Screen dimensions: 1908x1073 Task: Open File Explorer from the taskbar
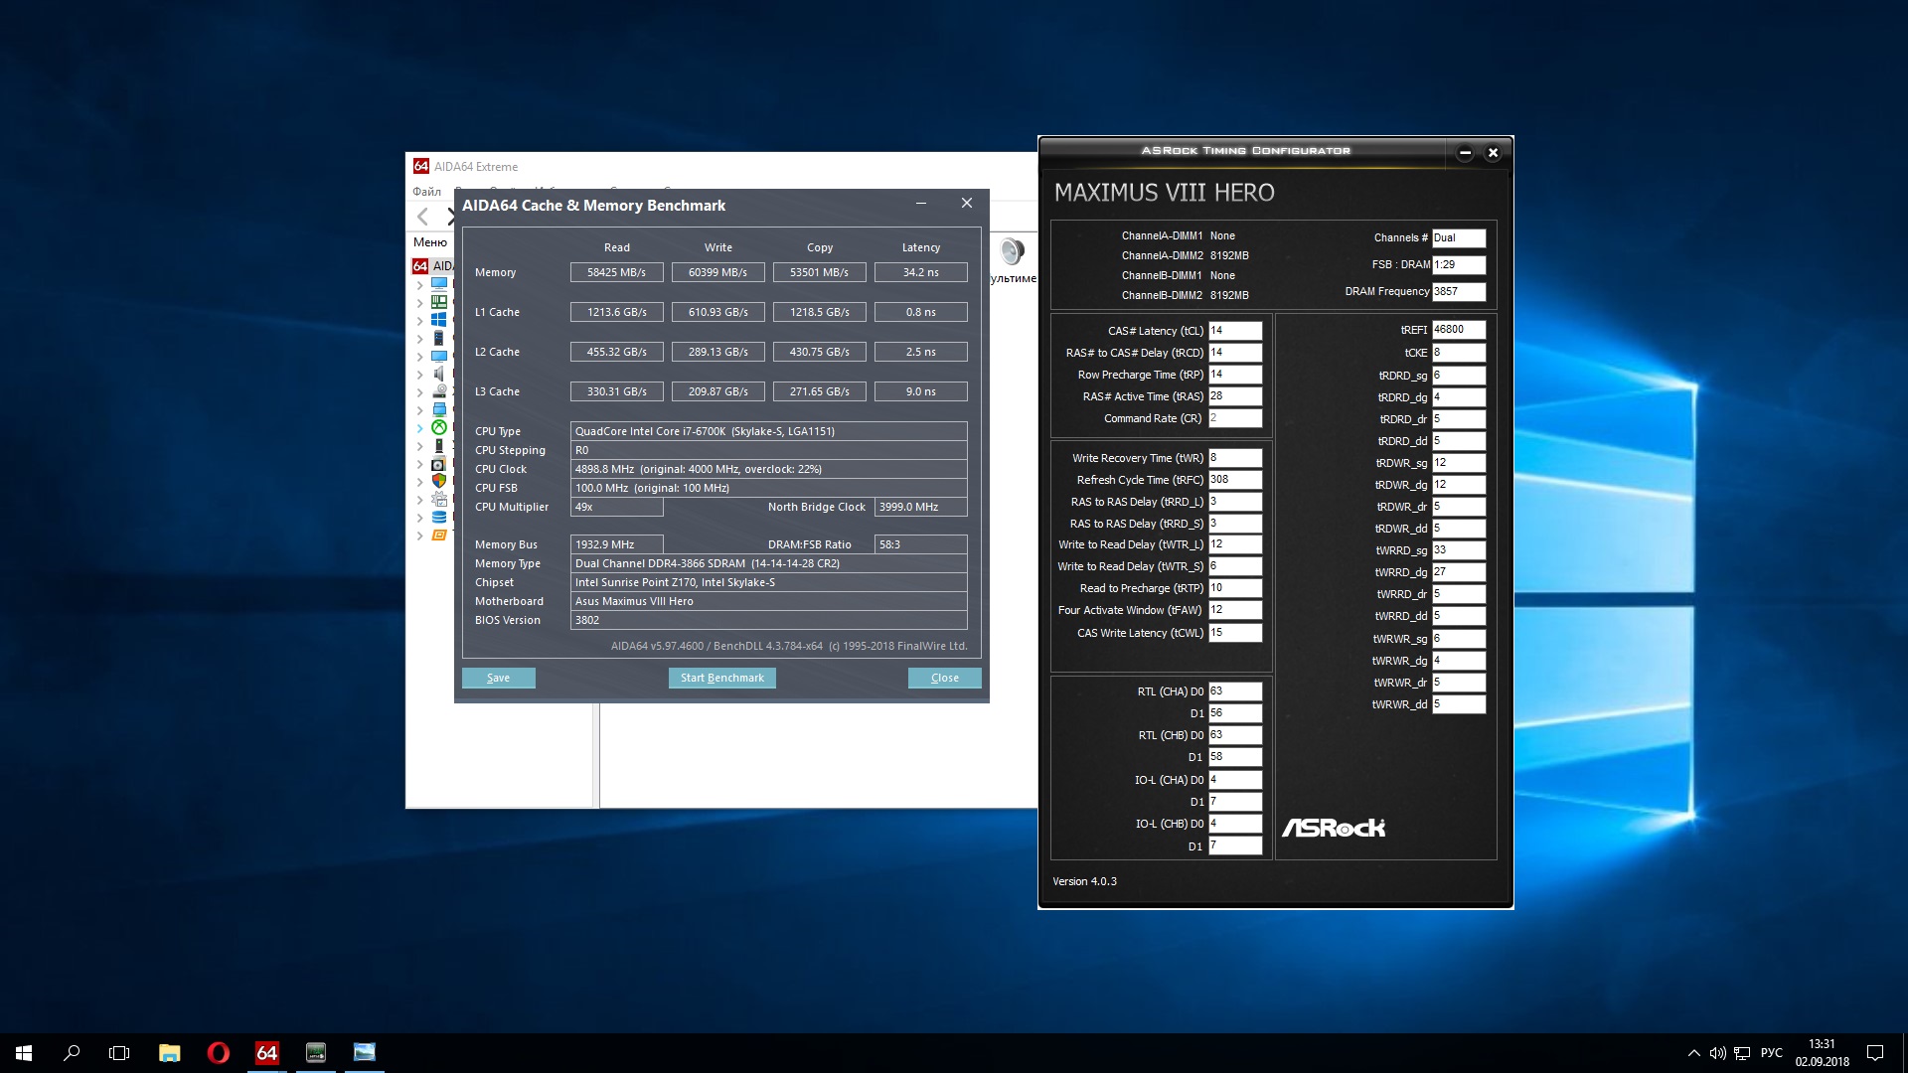pyautogui.click(x=169, y=1053)
